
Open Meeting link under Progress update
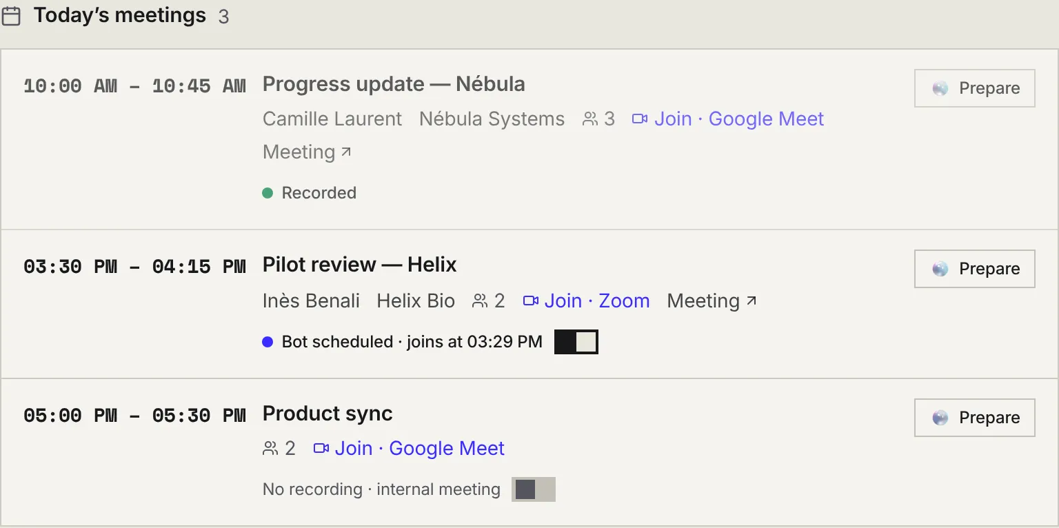307,152
